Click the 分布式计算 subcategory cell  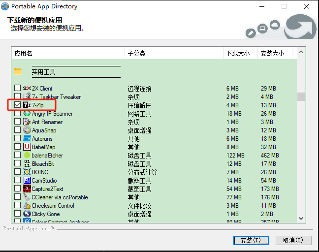point(142,172)
